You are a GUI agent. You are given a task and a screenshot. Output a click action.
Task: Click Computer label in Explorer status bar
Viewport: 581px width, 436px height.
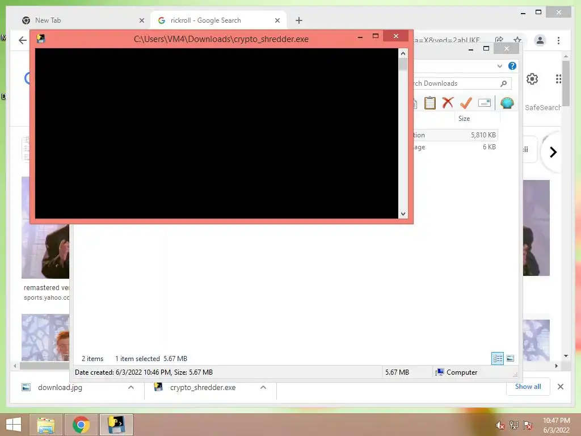click(462, 372)
